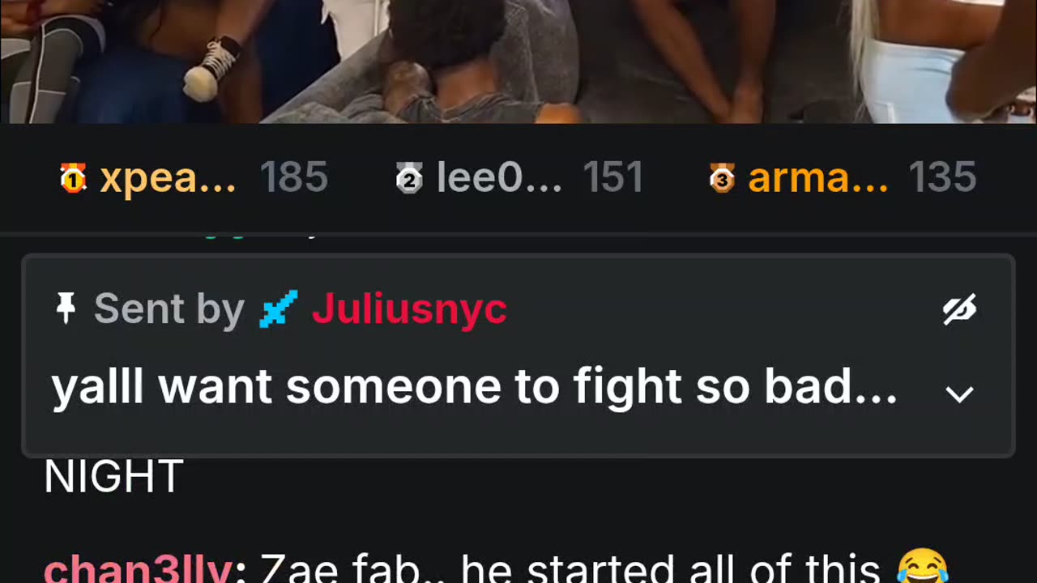The width and height of the screenshot is (1037, 583).
Task: Click the gold first-place medal icon
Action: pos(73,178)
